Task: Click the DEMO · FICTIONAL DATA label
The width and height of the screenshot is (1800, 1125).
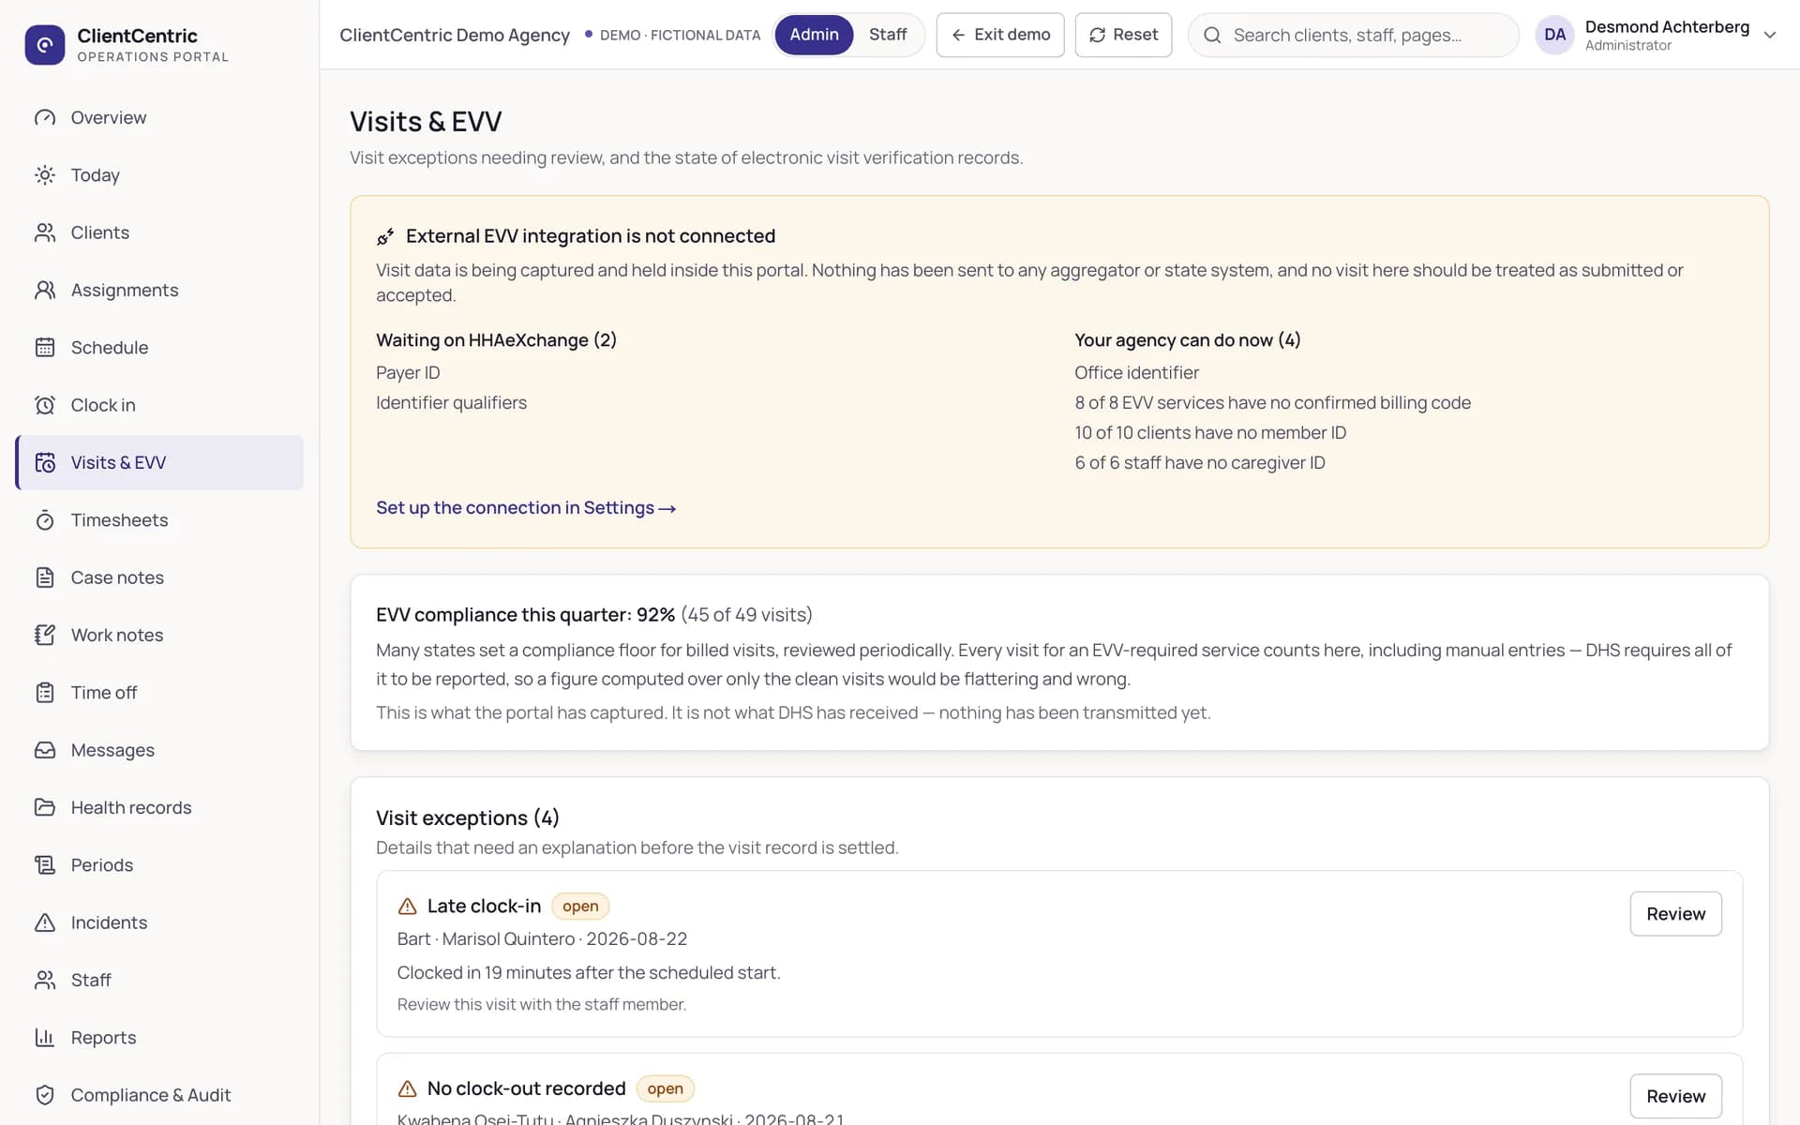Action: (672, 35)
